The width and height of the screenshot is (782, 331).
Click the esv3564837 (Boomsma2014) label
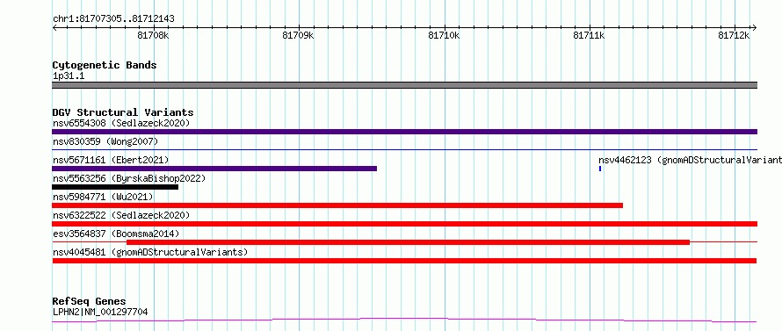pyautogui.click(x=116, y=234)
